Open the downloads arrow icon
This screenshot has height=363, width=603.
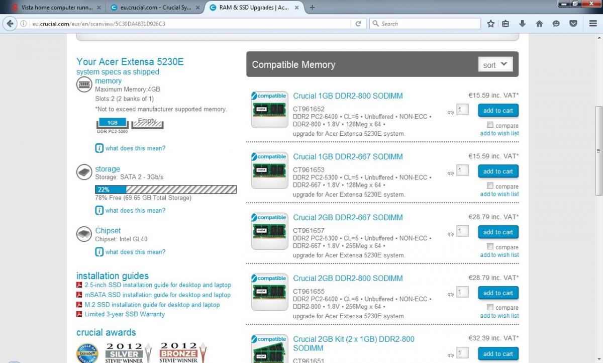[x=523, y=24]
